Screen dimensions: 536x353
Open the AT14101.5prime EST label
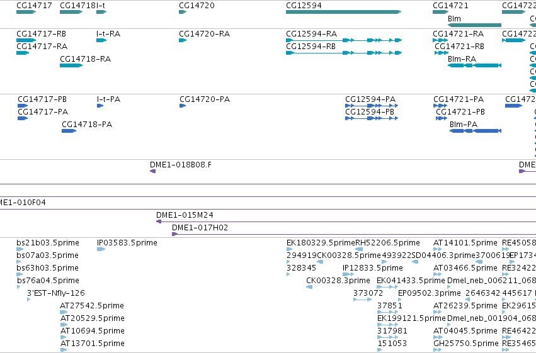click(x=465, y=243)
